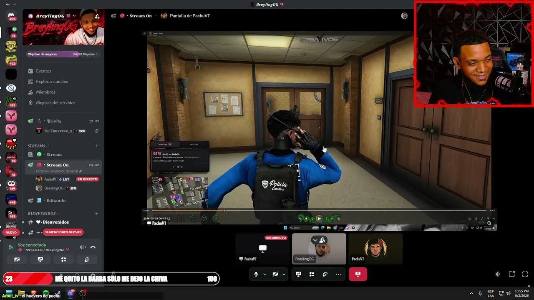
Task: Select the PachuVT avatar tile
Action: [x=375, y=249]
